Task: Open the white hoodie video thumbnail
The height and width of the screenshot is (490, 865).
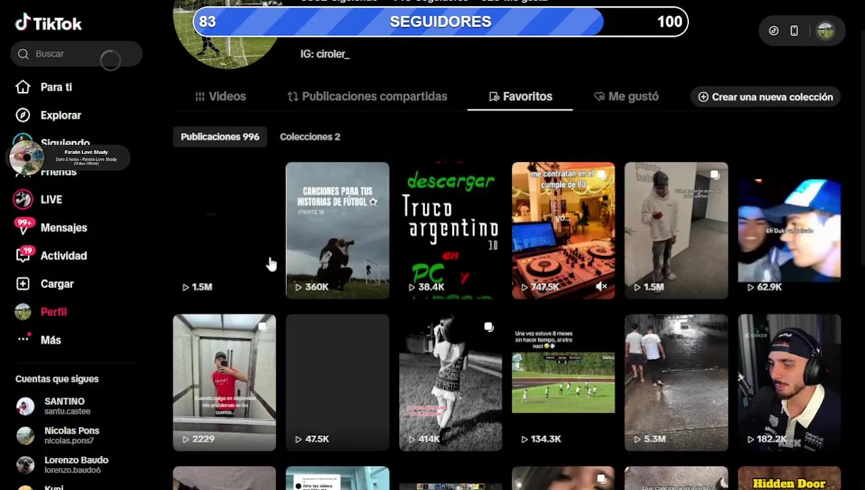Action: pyautogui.click(x=676, y=230)
